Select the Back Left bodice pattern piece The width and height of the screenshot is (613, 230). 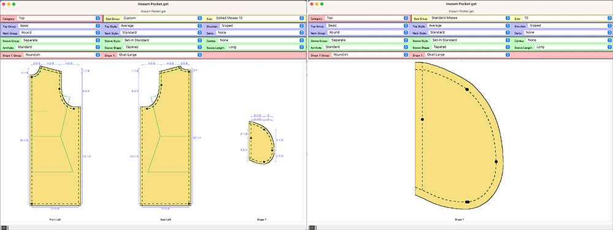(x=166, y=136)
